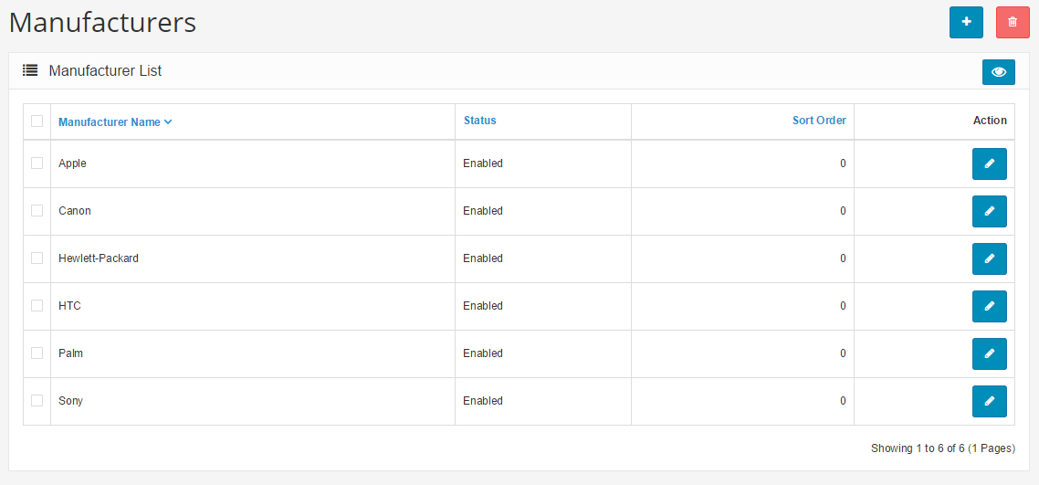This screenshot has height=485, width=1039.
Task: Click the Manufacturers page heading
Action: (x=102, y=23)
